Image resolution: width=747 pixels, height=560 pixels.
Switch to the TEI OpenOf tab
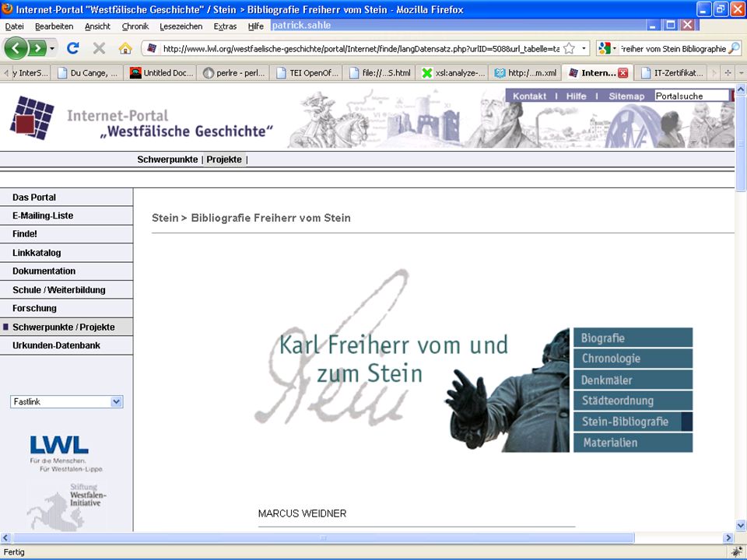(307, 73)
